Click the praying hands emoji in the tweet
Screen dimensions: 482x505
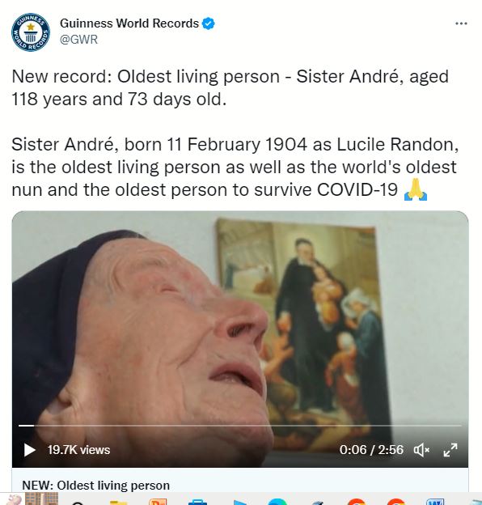(x=416, y=189)
